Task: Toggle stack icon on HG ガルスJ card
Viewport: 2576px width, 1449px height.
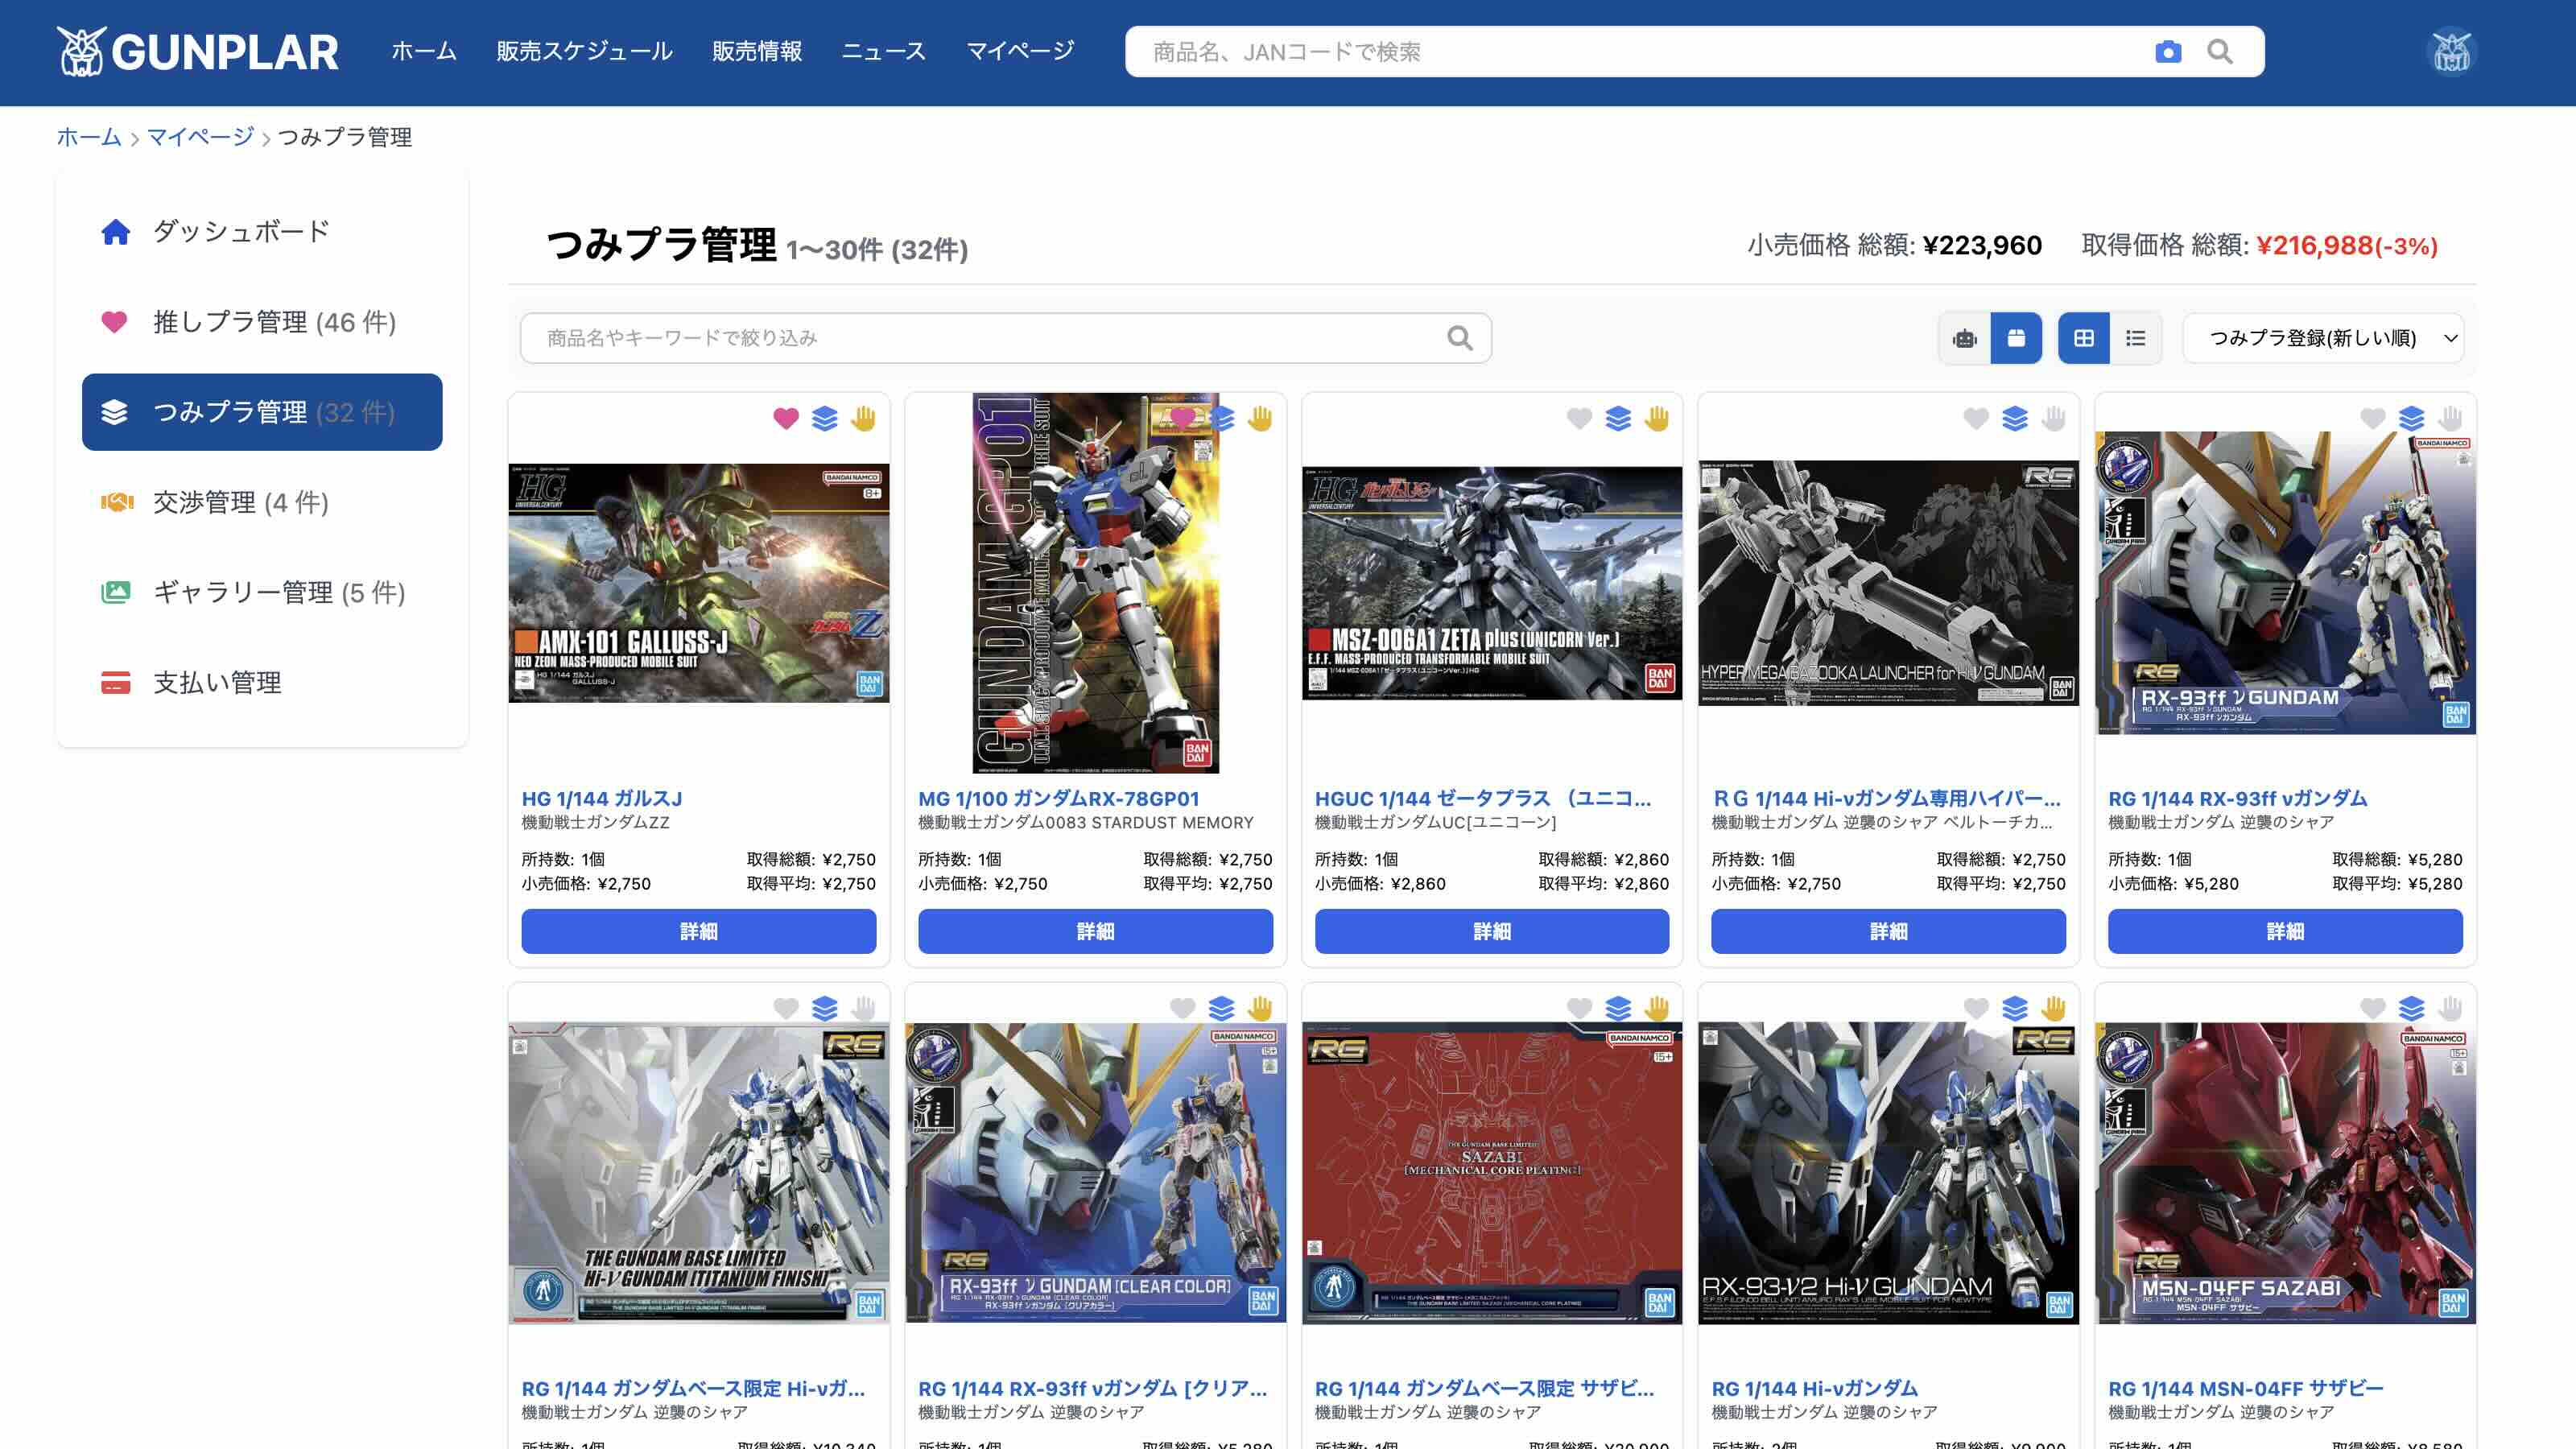Action: click(x=825, y=418)
